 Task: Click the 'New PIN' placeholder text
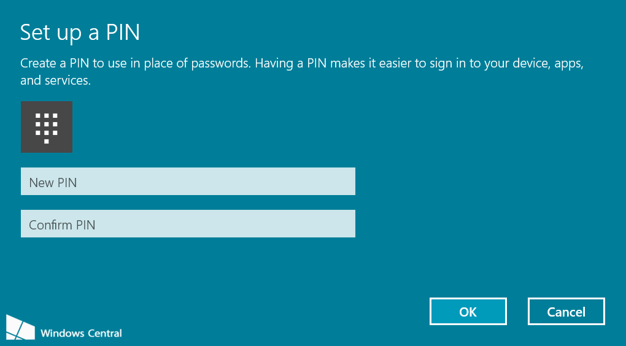tap(53, 182)
